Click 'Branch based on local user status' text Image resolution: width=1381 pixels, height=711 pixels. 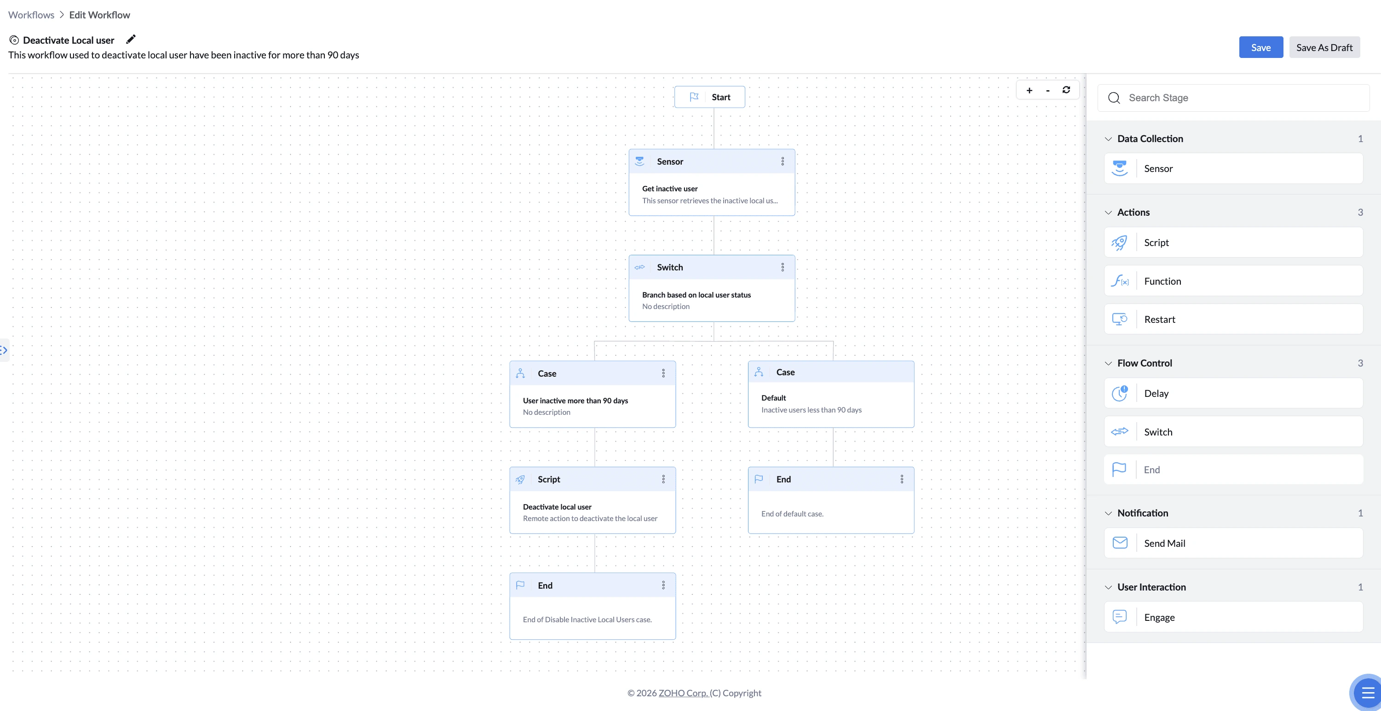click(696, 295)
